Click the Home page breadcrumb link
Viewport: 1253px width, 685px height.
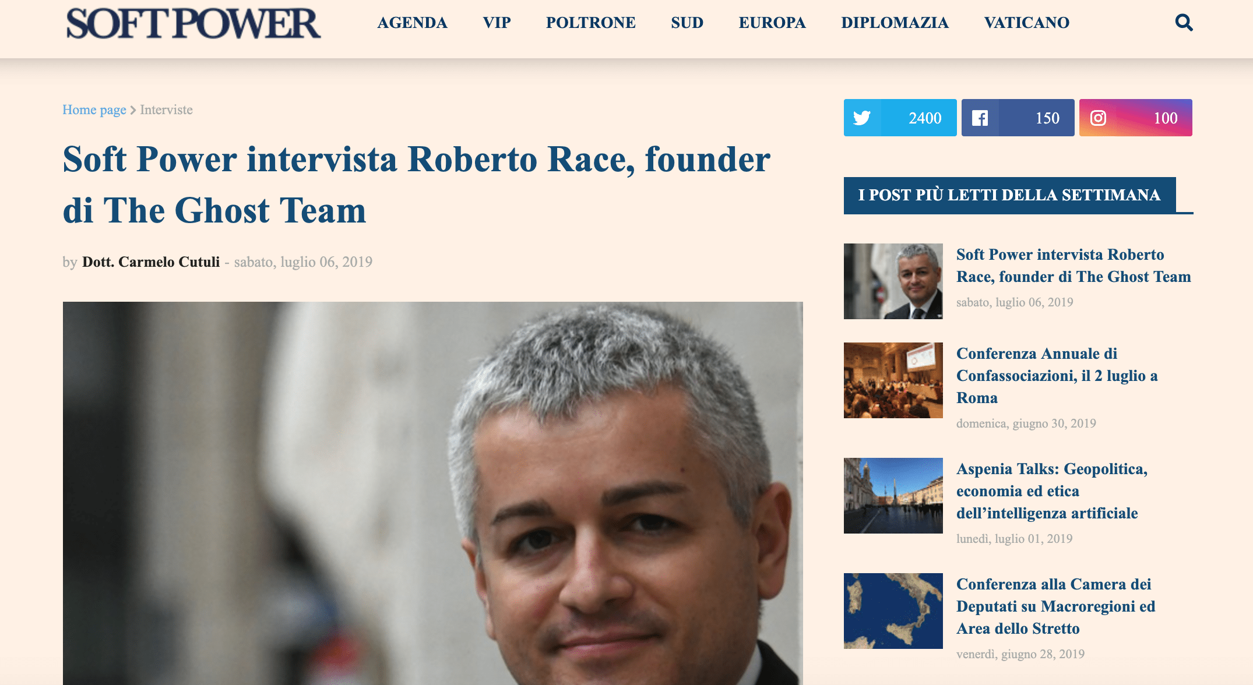94,110
